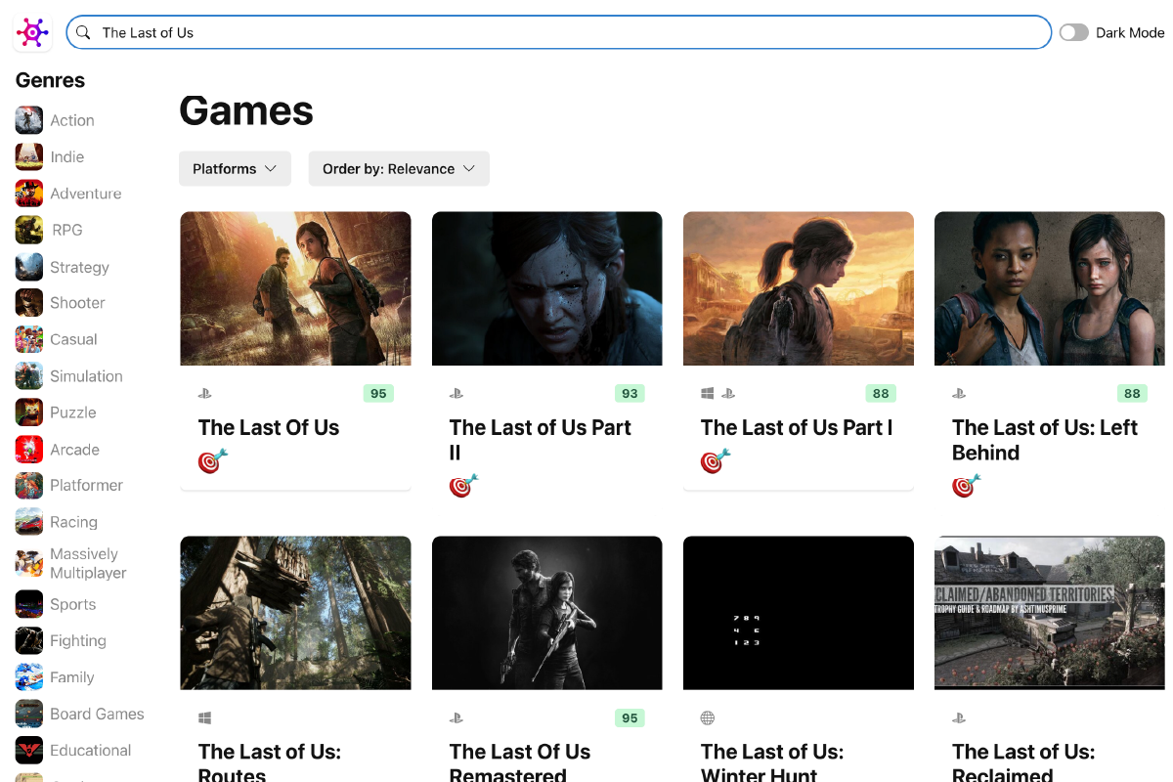Open The Last of Us Part II cover image
The height and width of the screenshot is (782, 1173).
(547, 288)
